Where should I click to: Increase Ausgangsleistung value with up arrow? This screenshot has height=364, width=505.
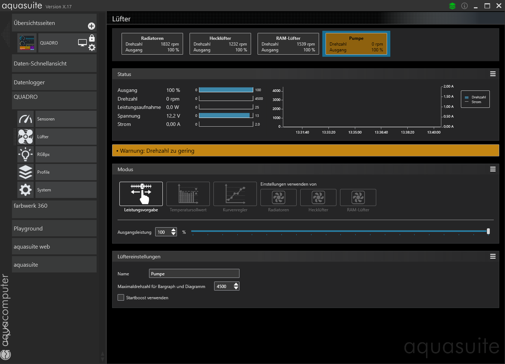click(174, 230)
